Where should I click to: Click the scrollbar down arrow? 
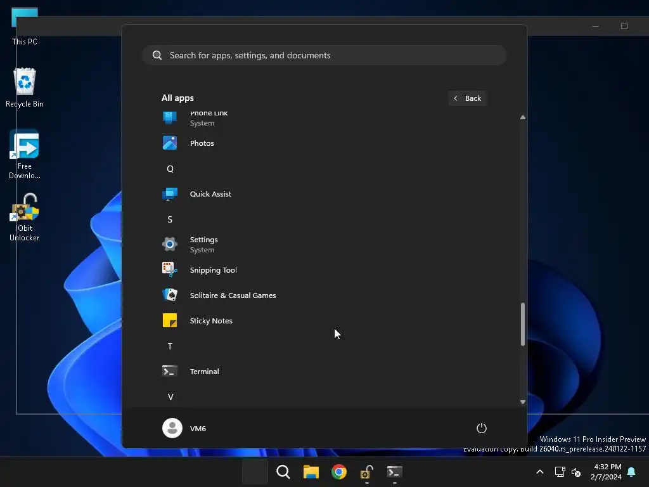pos(523,401)
